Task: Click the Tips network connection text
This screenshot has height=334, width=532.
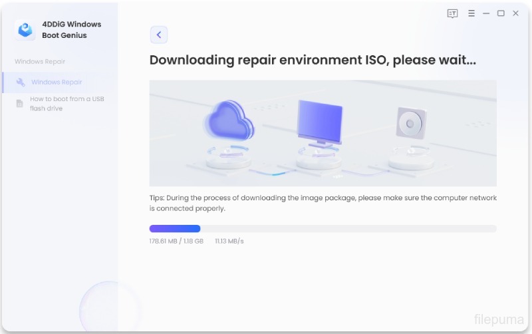Action: [323, 203]
